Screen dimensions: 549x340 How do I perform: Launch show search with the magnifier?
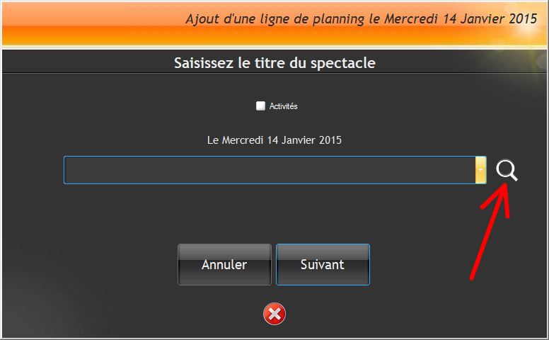click(x=507, y=170)
